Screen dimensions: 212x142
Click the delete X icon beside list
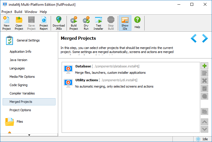tap(205, 81)
